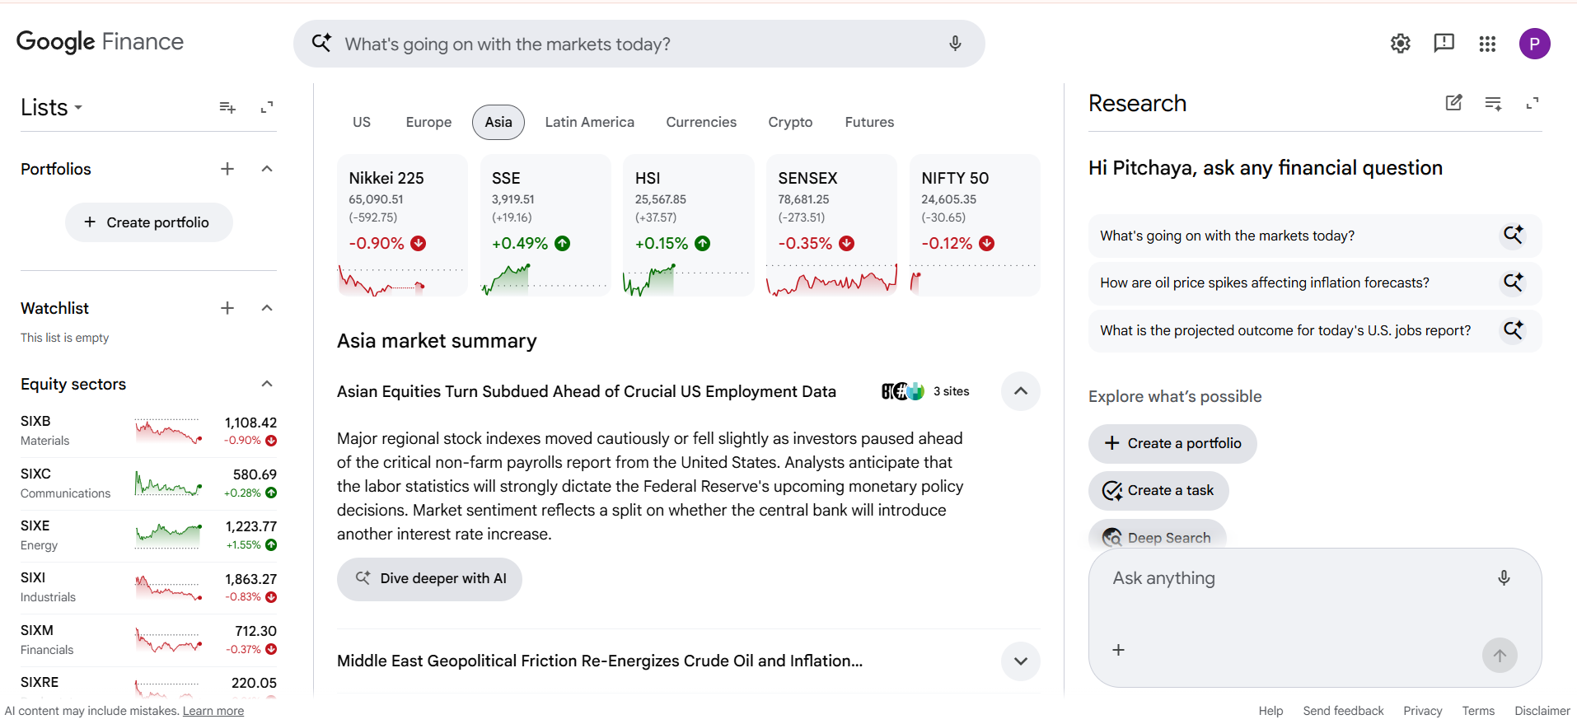Click sparkle icon beside U.S. jobs report question
This screenshot has height=724, width=1577.
(x=1514, y=330)
